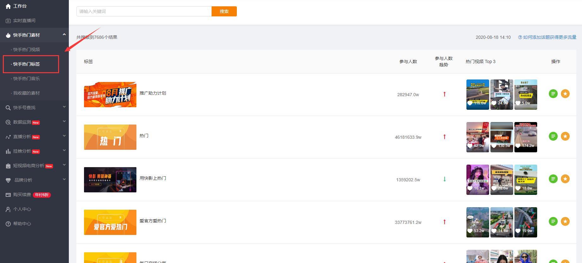
Task: Select 快手热门视频 submenu item
Action: (27, 50)
